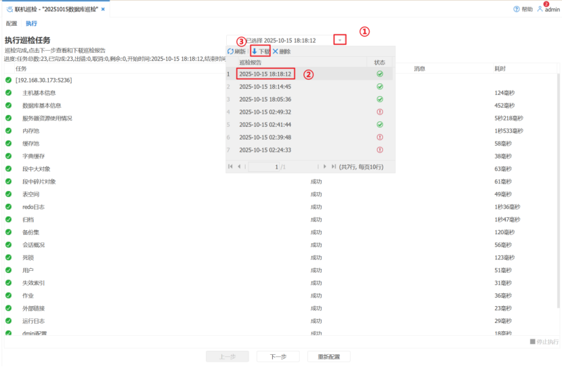Click green check icon beside 作业
Viewport: 562px width, 367px height.
point(9,295)
